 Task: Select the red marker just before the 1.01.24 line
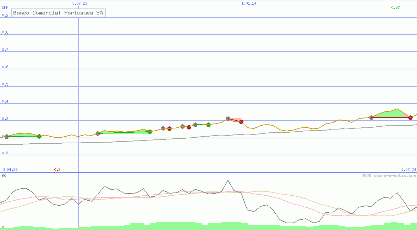(x=241, y=122)
